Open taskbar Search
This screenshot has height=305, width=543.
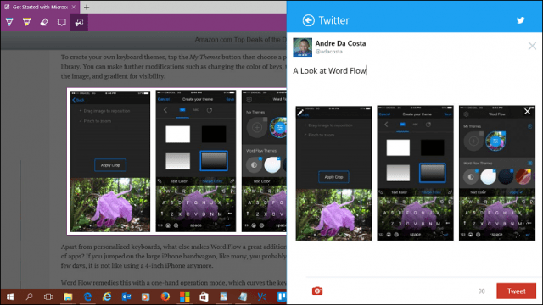tap(30, 297)
